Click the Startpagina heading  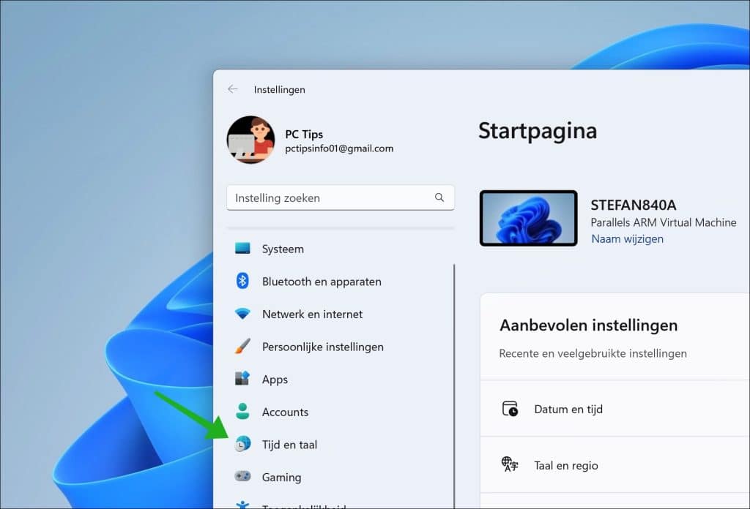(x=538, y=132)
